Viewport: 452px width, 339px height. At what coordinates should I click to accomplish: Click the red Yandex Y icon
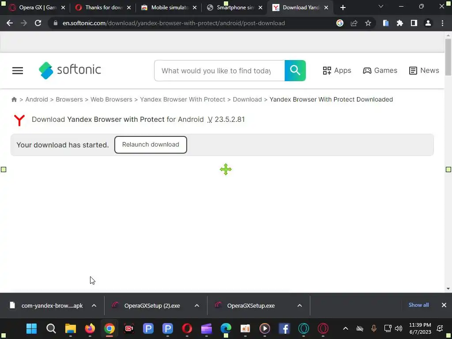click(x=19, y=120)
